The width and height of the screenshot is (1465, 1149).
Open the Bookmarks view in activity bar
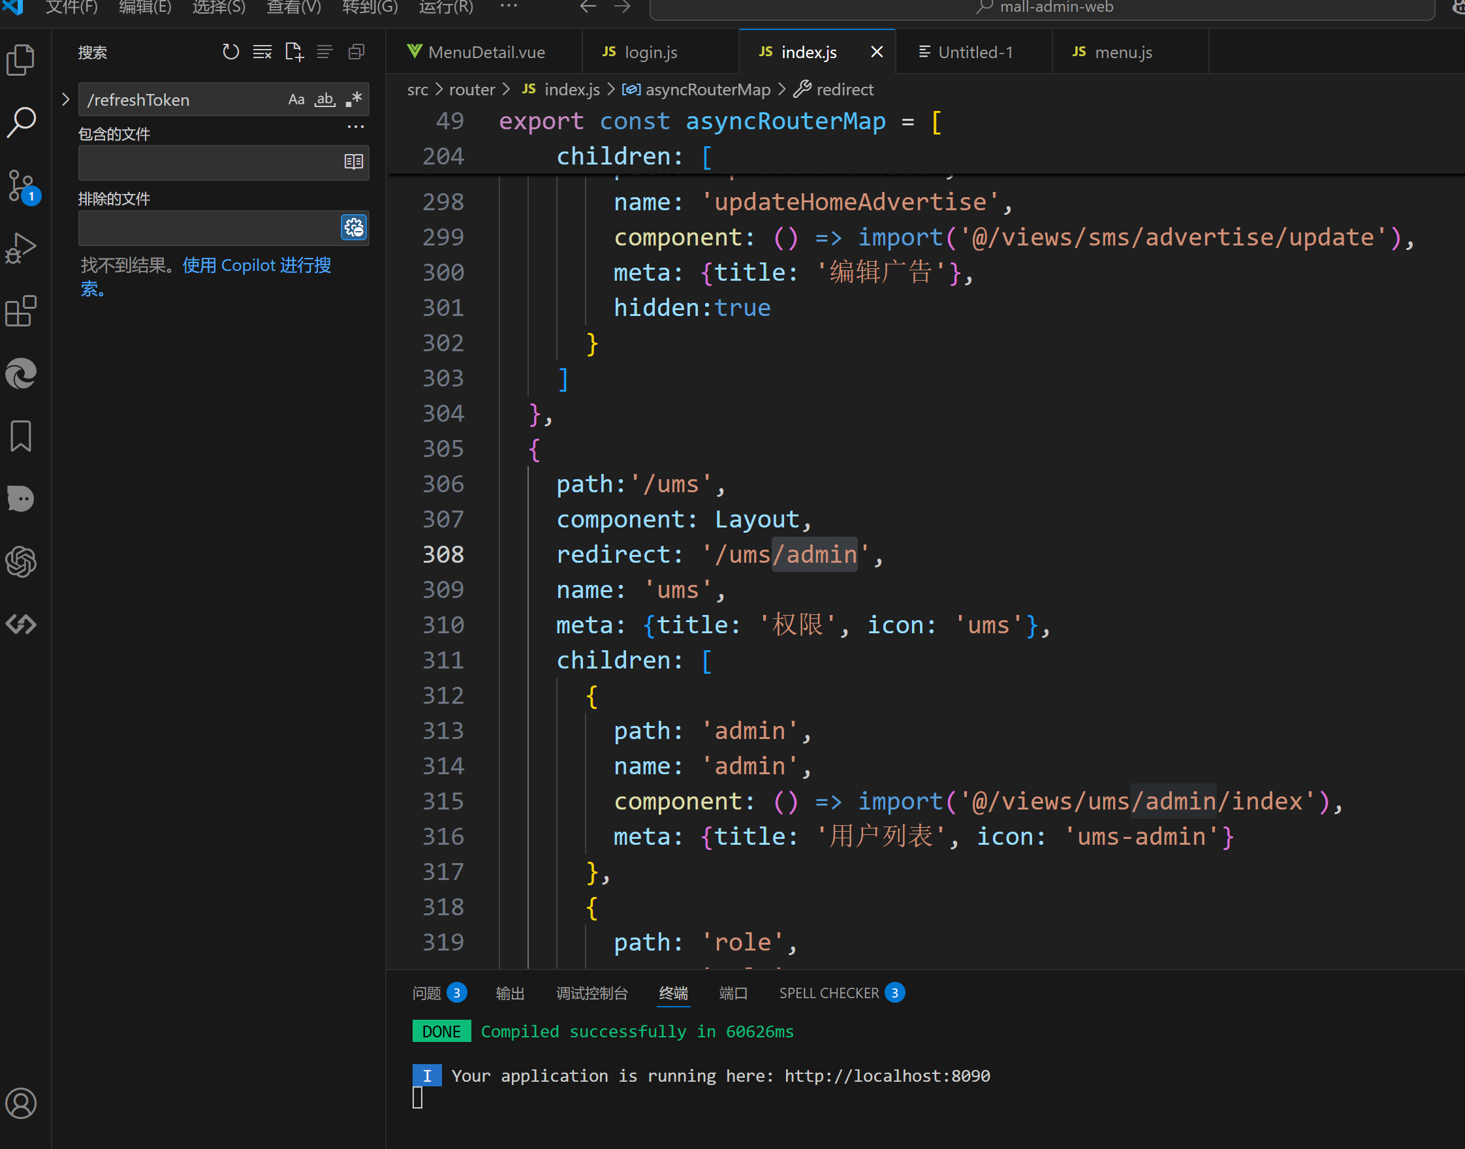pos(21,436)
